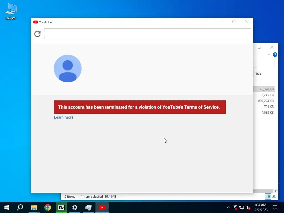Screen dimensions: 284x213
Task: Click the help icon in File Explorer
Action: coord(275,55)
